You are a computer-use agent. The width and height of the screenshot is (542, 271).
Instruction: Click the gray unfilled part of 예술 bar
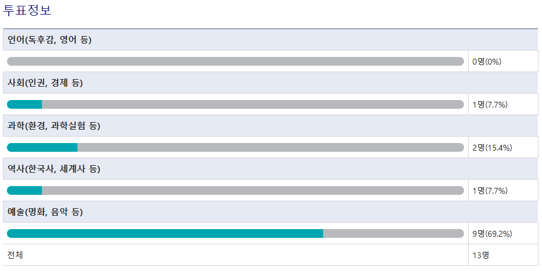(x=394, y=234)
